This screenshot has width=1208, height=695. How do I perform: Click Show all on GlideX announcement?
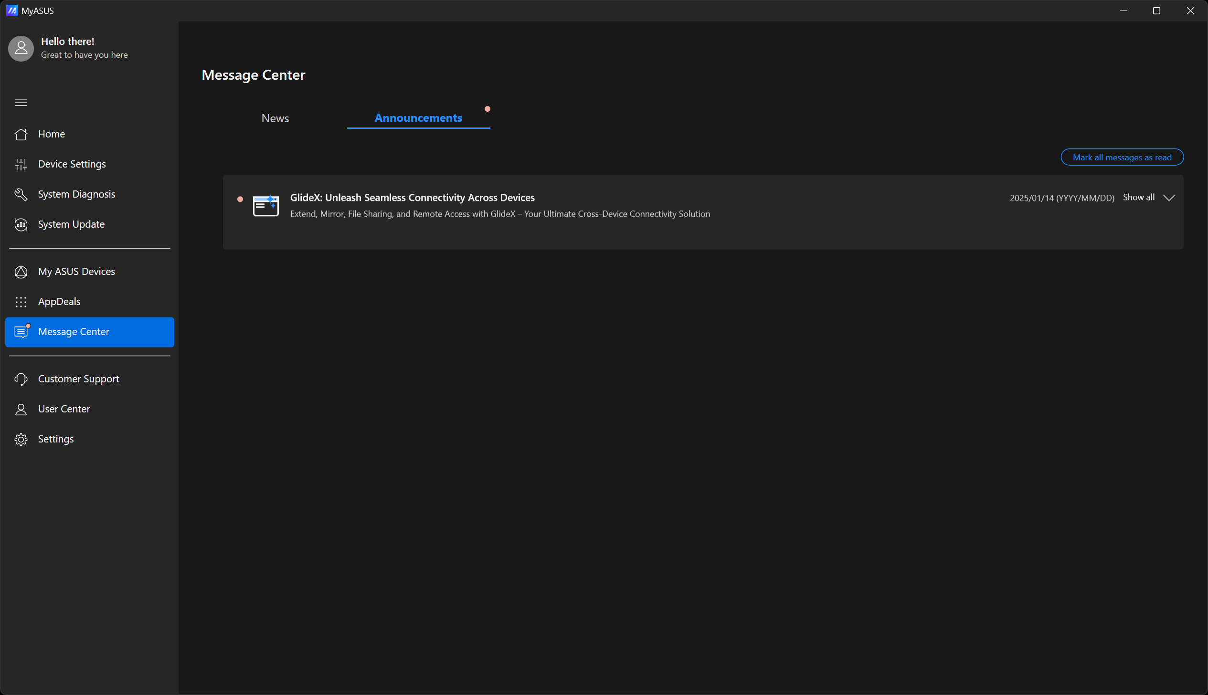pos(1138,197)
